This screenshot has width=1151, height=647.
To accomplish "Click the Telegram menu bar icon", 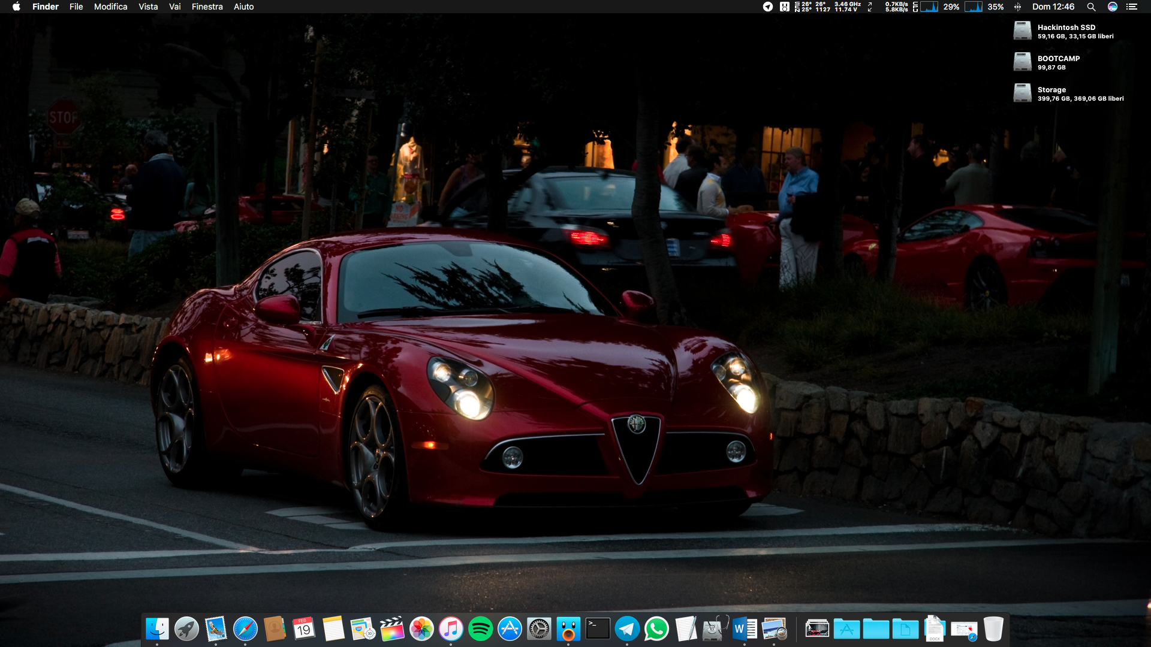I will 768,7.
